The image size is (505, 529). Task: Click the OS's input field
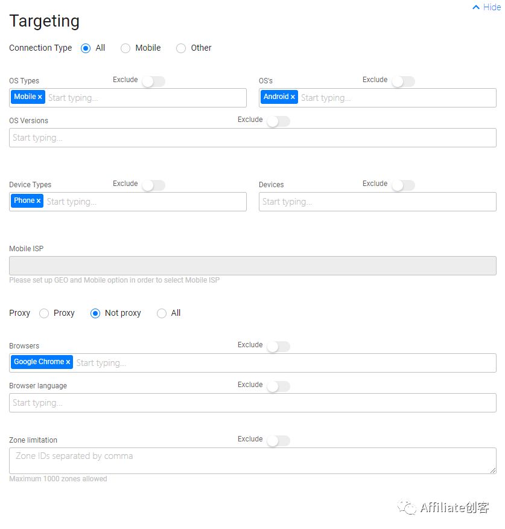378,98
